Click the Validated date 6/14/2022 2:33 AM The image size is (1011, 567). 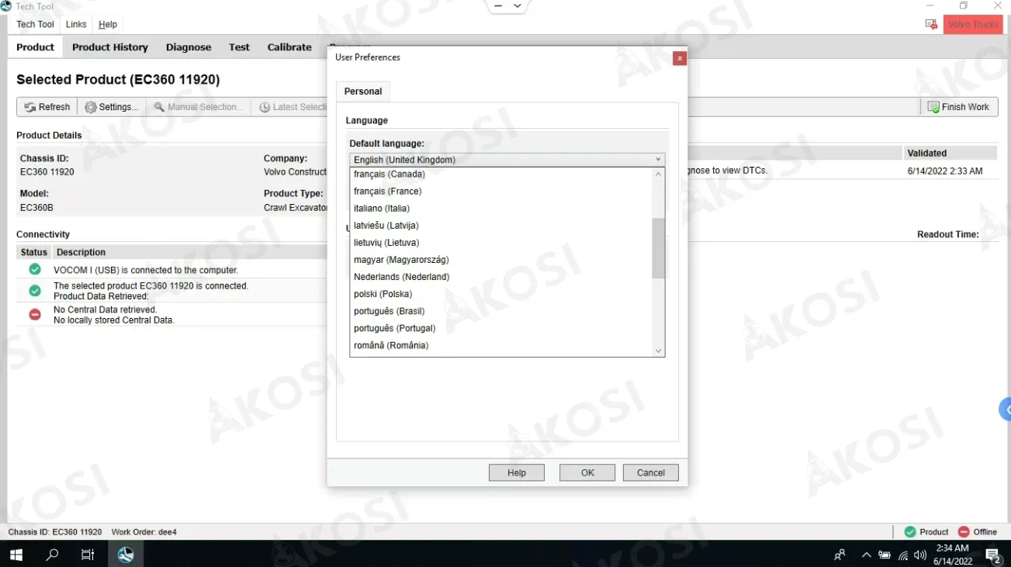tap(945, 171)
